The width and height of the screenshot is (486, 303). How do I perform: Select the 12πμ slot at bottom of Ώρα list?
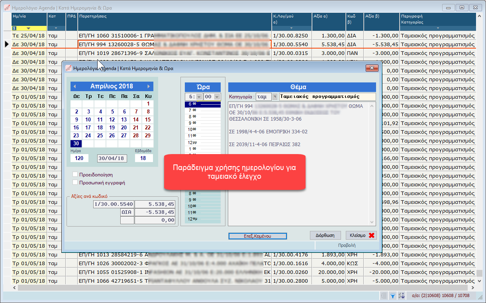203,219
